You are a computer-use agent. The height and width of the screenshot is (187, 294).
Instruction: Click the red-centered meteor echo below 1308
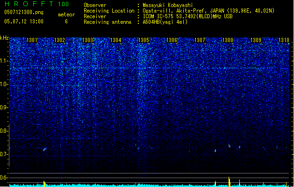[x=229, y=145]
